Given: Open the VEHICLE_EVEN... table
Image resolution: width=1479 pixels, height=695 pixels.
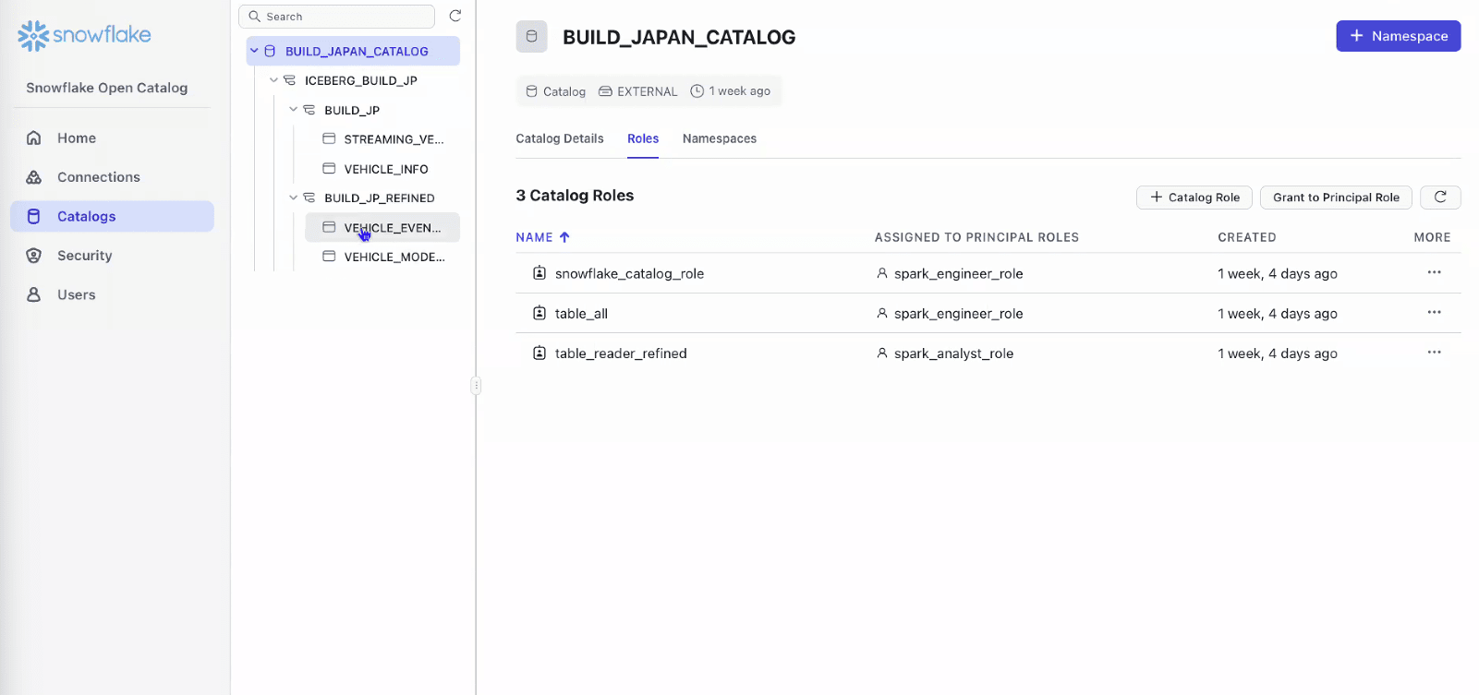Looking at the screenshot, I should click(x=393, y=227).
